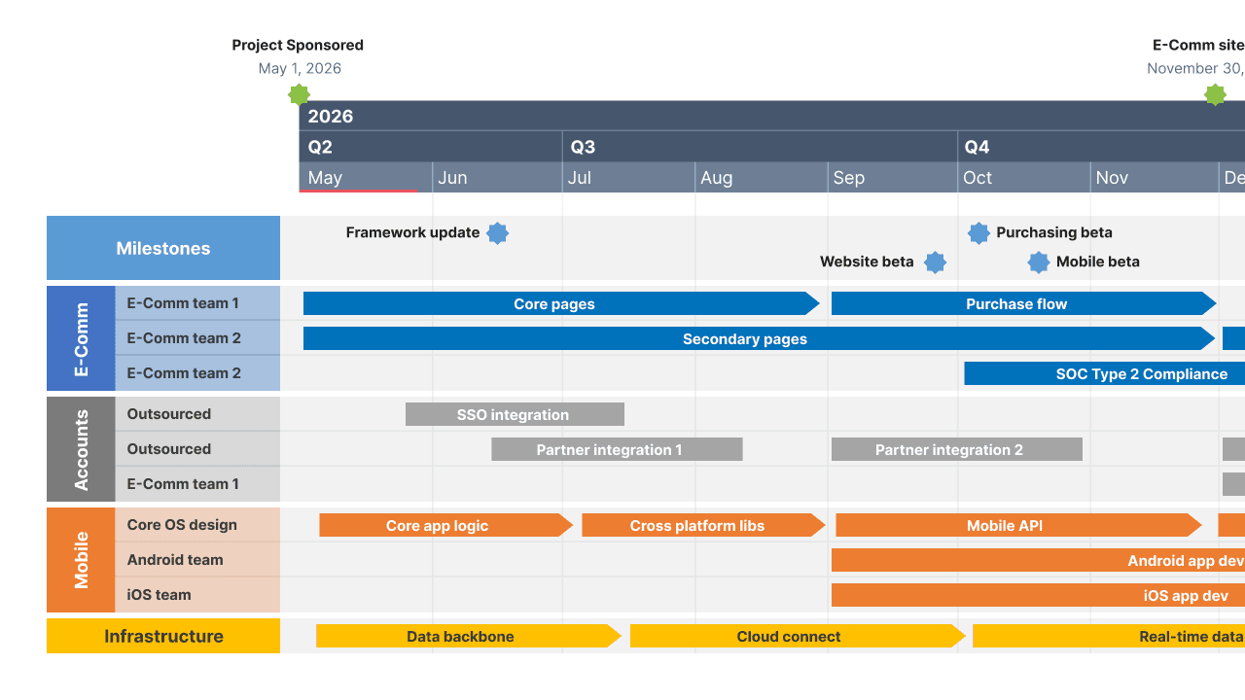Click the Secondary pages task bar
1245x700 pixels.
point(759,339)
